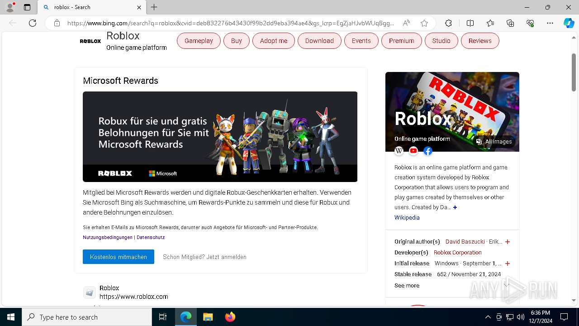579x326 pixels.
Task: Select the Adopt me filter chip
Action: (274, 41)
